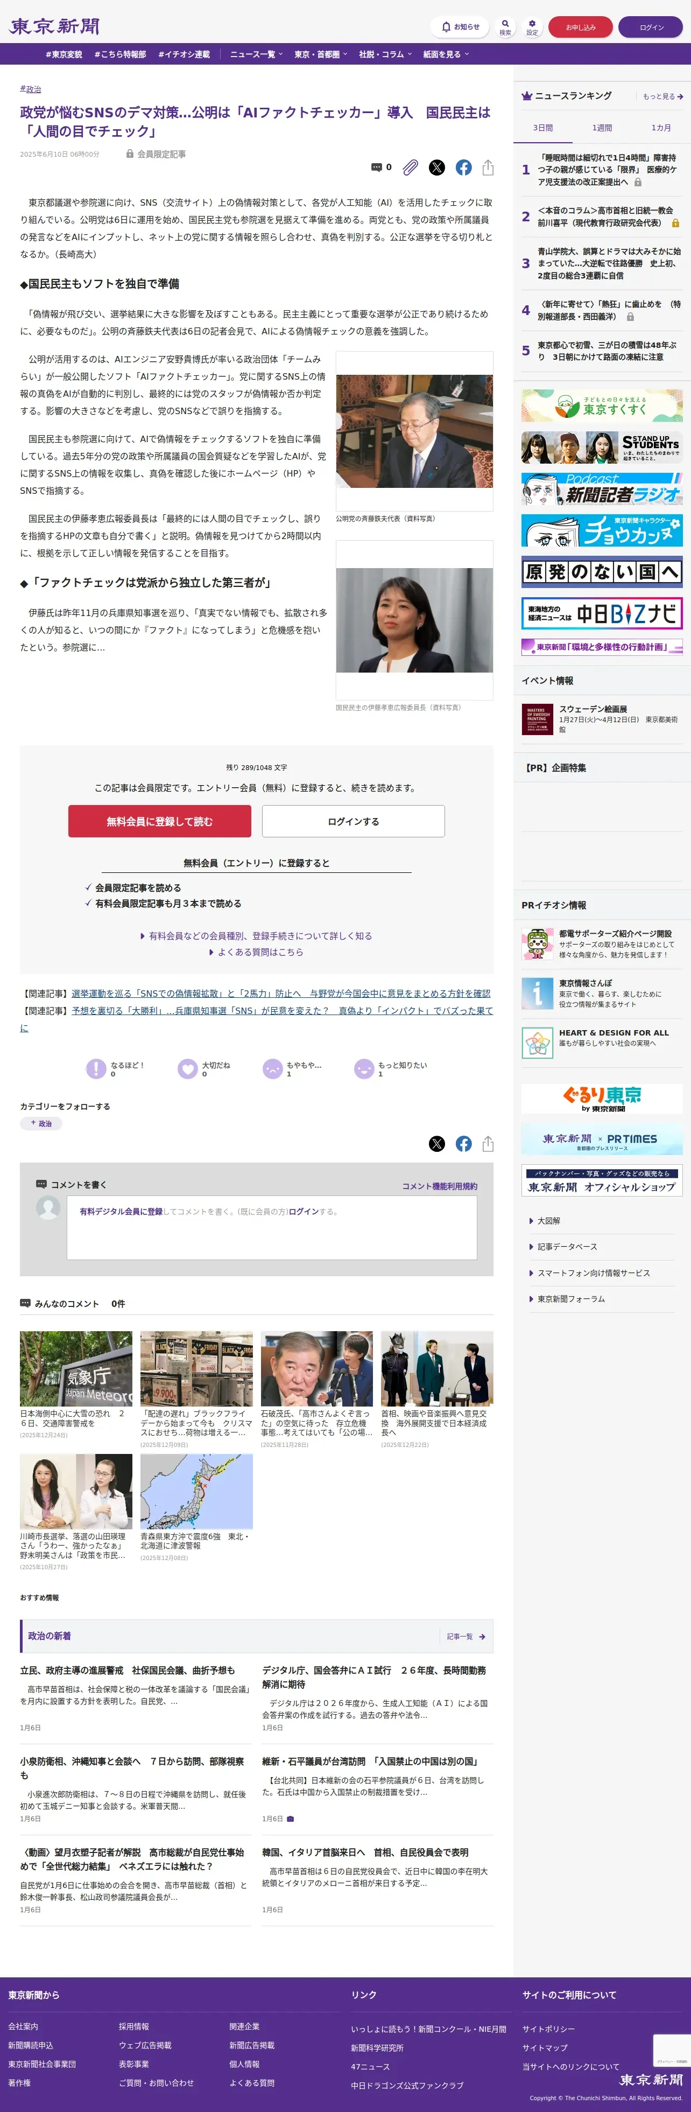Click the もっと知りたい reaction icon
Viewport: 691px width, 2112px height.
click(x=364, y=1068)
